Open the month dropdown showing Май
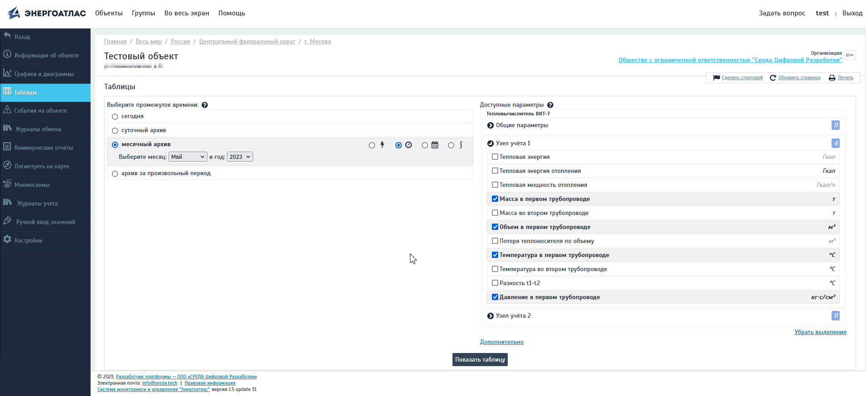 188,157
